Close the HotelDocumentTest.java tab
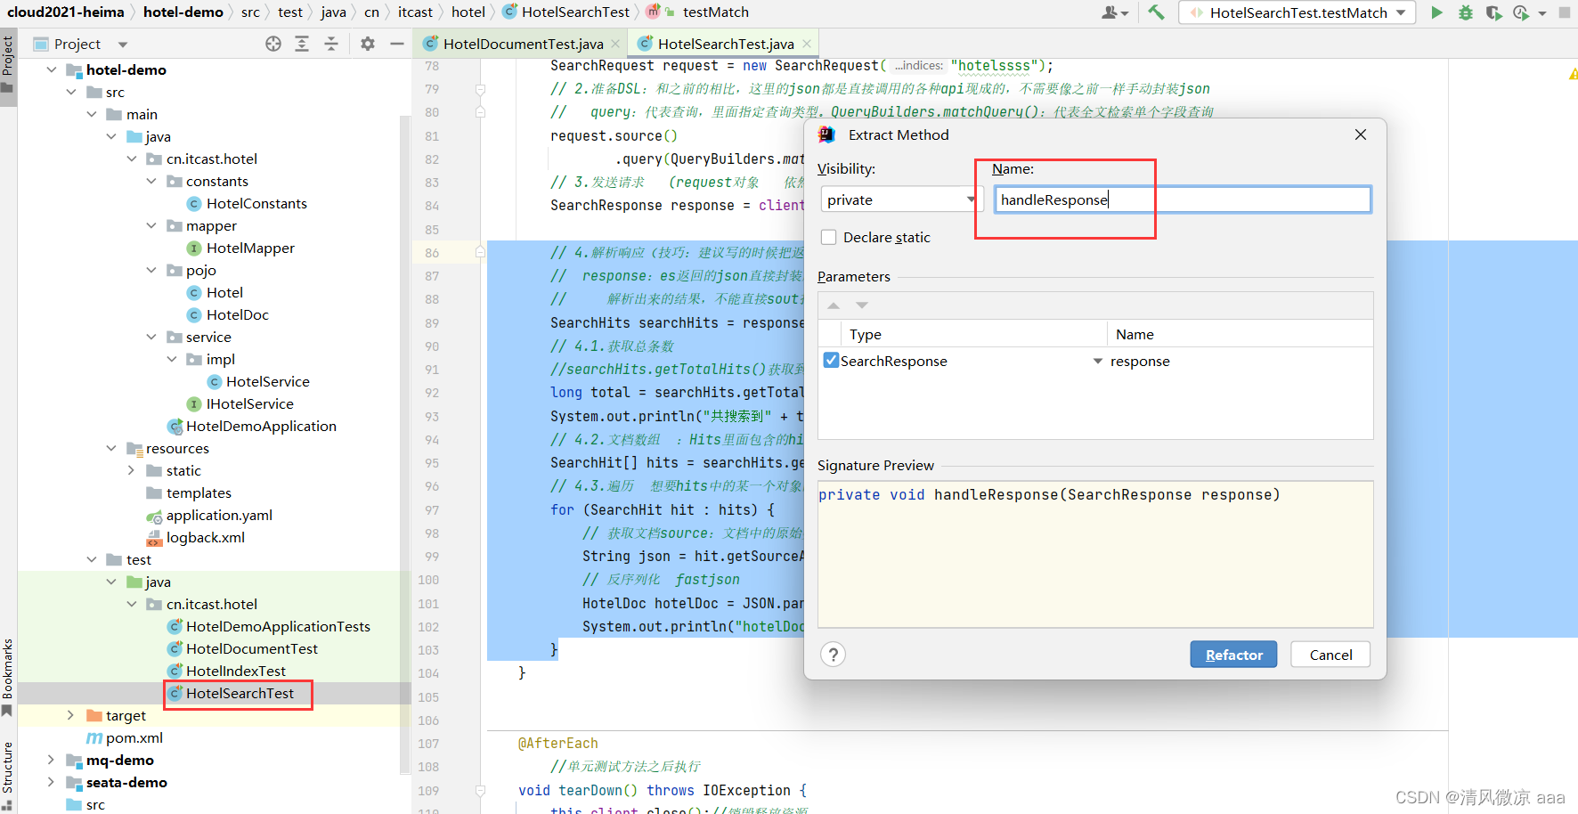 [x=615, y=44]
